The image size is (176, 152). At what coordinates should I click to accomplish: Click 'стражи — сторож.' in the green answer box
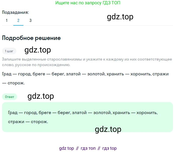click(28, 122)
